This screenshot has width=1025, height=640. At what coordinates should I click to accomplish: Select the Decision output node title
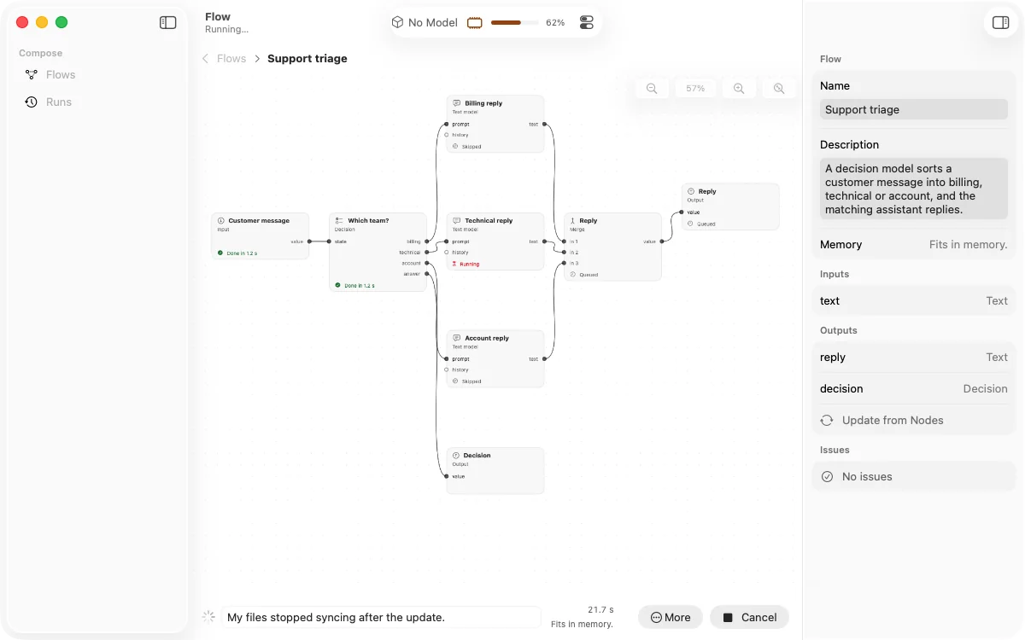(477, 456)
